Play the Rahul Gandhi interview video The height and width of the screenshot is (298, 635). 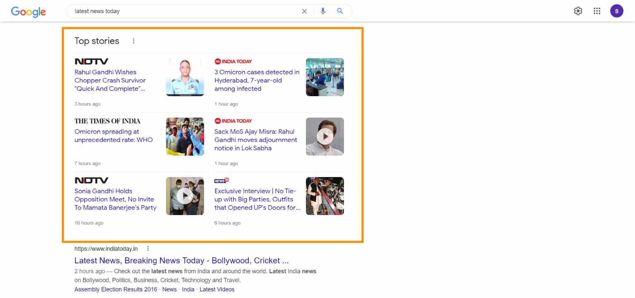coord(325,136)
